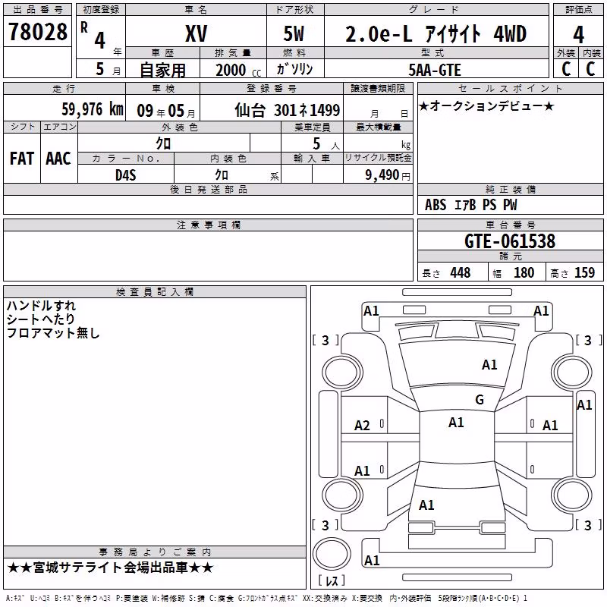Screen dimensions: 607x607
Task: Select exterior colour クロ under 外装色
Action: 163,143
